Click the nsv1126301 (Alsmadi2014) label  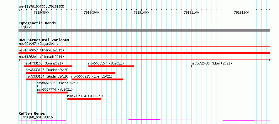pos(41,57)
